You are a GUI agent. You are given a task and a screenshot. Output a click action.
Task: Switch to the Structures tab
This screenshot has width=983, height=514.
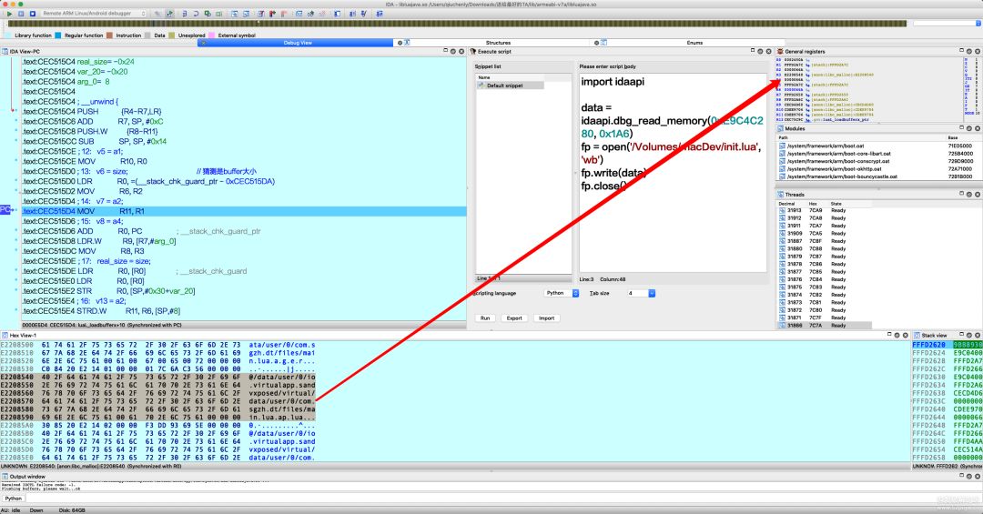click(x=498, y=43)
